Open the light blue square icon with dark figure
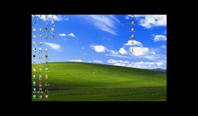The height and width of the screenshot is (116, 198). click(x=47, y=70)
